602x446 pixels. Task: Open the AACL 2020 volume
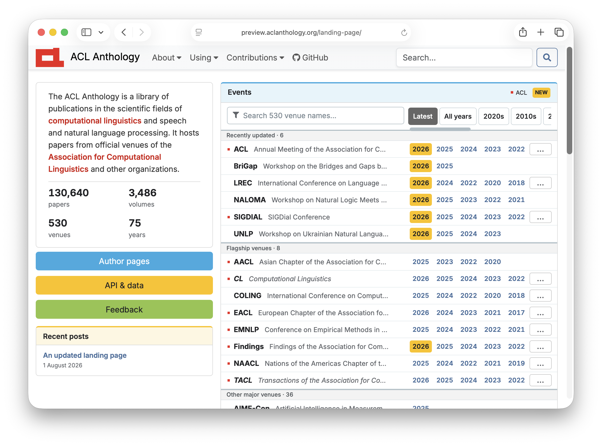492,262
